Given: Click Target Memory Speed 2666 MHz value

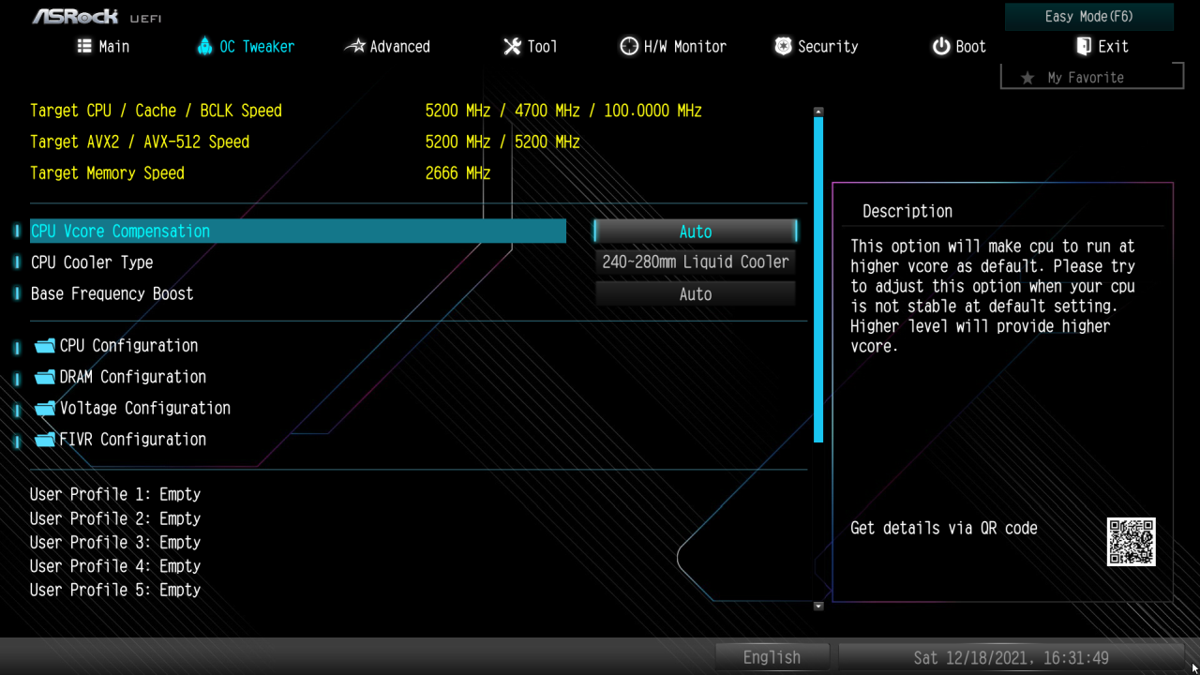Looking at the screenshot, I should [x=457, y=173].
